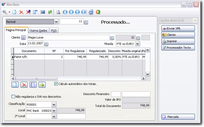
Task: Click the Regularizado column header
Action: click(97, 51)
